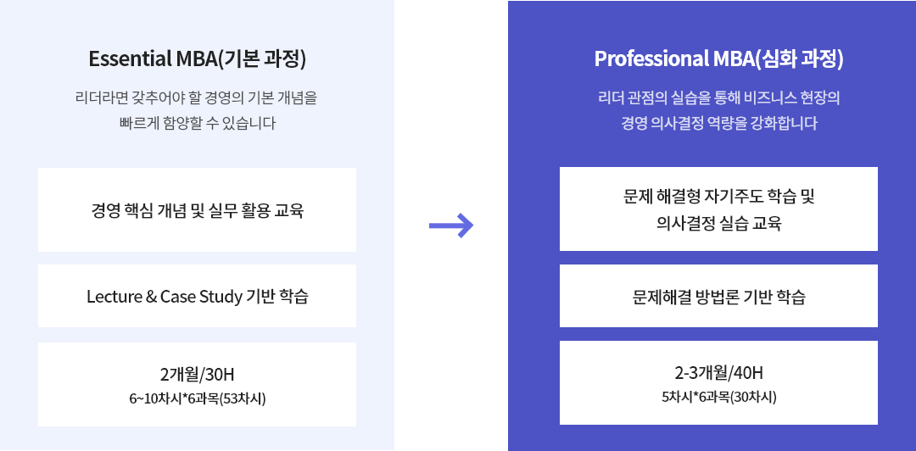
Task: Click the 리더라면 갖추어야 할 경영의 기본 개념을 line
Action: 197,97
